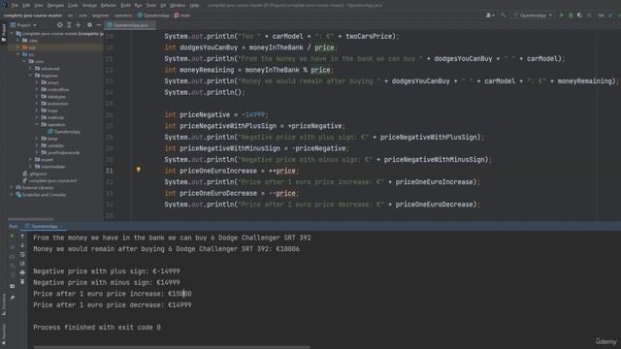Click the Debug bug icon in top toolbar
Viewport: 621px width, 349px height.
(x=571, y=16)
